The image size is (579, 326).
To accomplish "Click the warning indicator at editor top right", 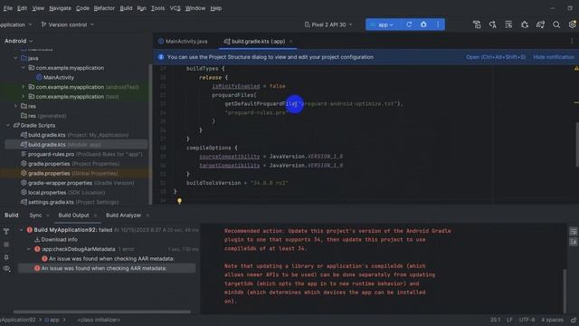I will click(576, 69).
